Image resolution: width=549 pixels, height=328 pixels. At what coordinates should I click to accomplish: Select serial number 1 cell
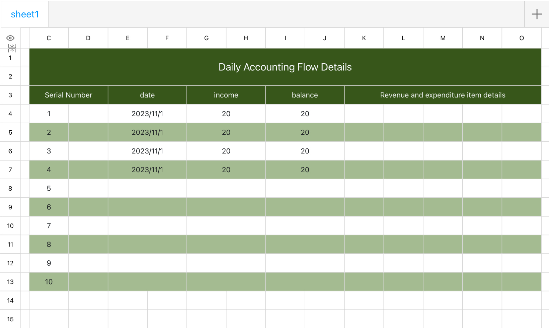coord(49,114)
